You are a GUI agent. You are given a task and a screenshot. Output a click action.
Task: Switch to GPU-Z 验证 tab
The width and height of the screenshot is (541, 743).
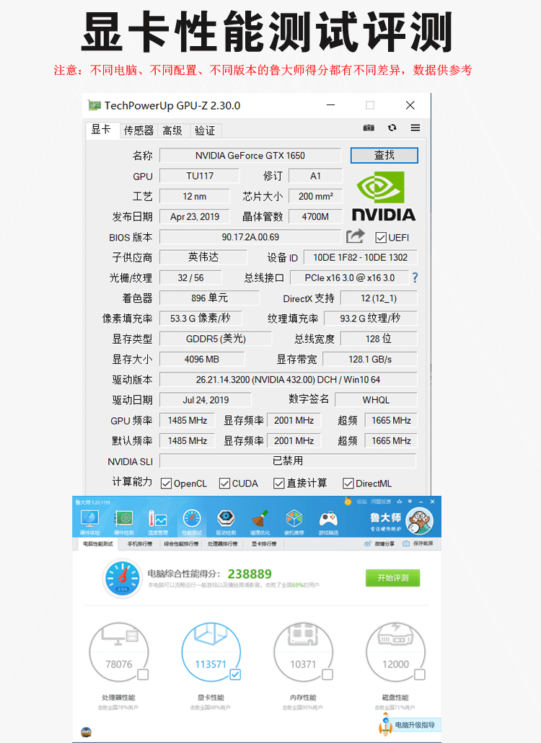point(205,130)
